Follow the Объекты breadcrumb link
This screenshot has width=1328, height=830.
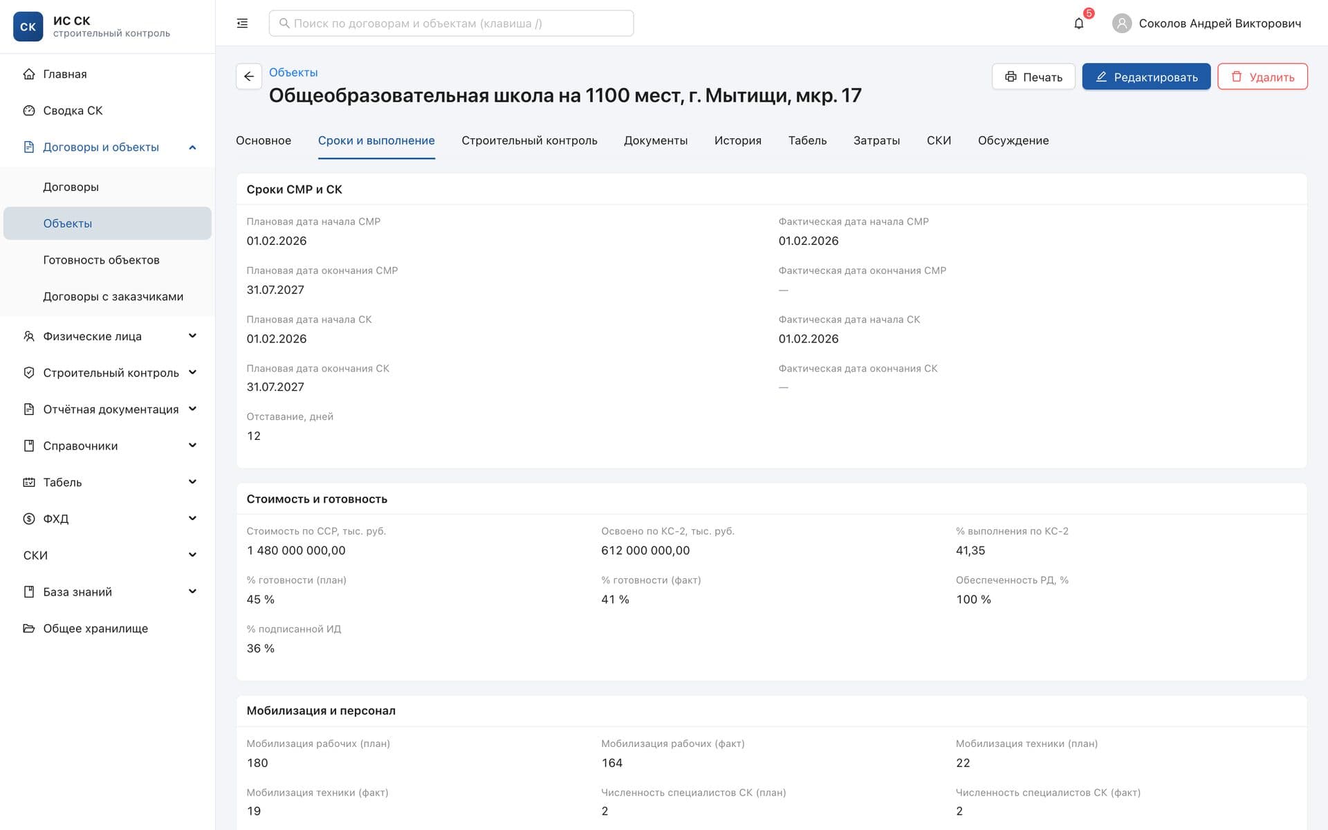coord(293,73)
